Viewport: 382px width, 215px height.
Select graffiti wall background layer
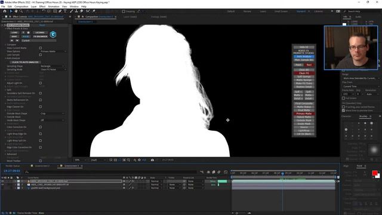click(x=45, y=188)
